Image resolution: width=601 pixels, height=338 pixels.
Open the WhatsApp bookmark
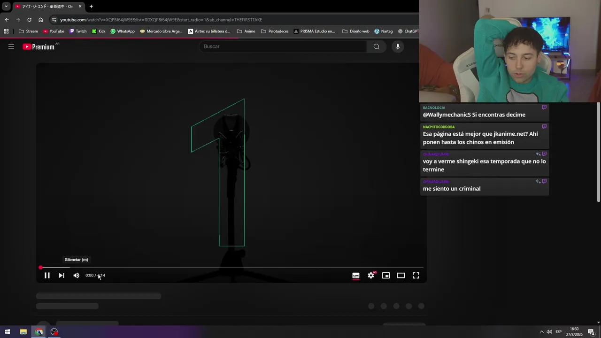click(x=123, y=31)
